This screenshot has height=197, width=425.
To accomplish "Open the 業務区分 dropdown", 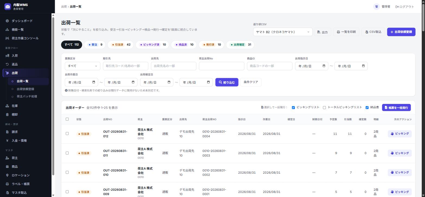I will click(82, 66).
